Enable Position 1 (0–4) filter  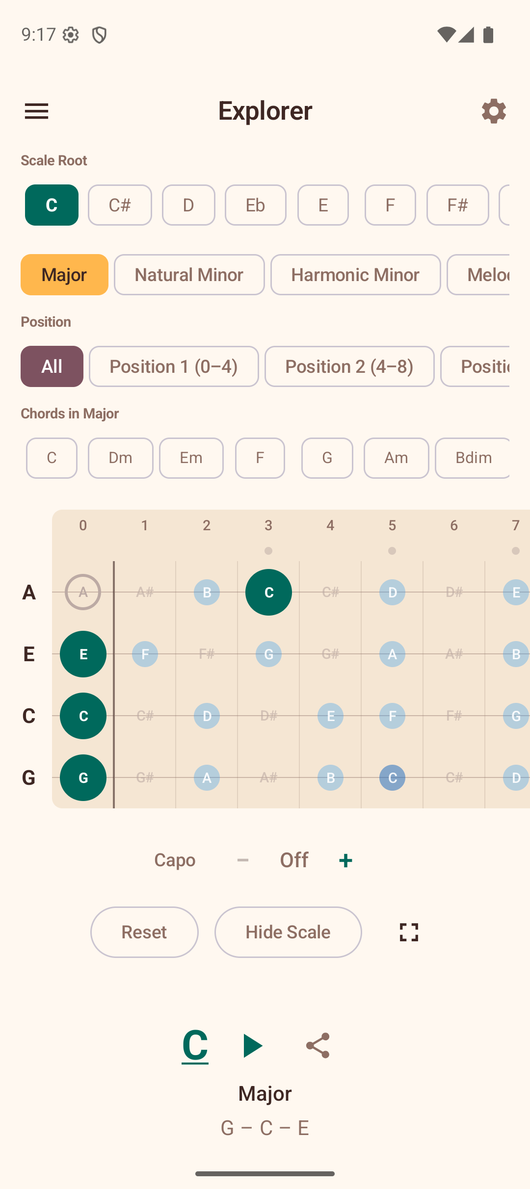click(174, 366)
